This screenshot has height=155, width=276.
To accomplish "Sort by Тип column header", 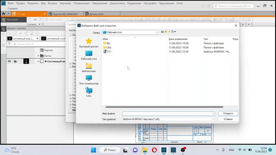I will click(x=206, y=39).
